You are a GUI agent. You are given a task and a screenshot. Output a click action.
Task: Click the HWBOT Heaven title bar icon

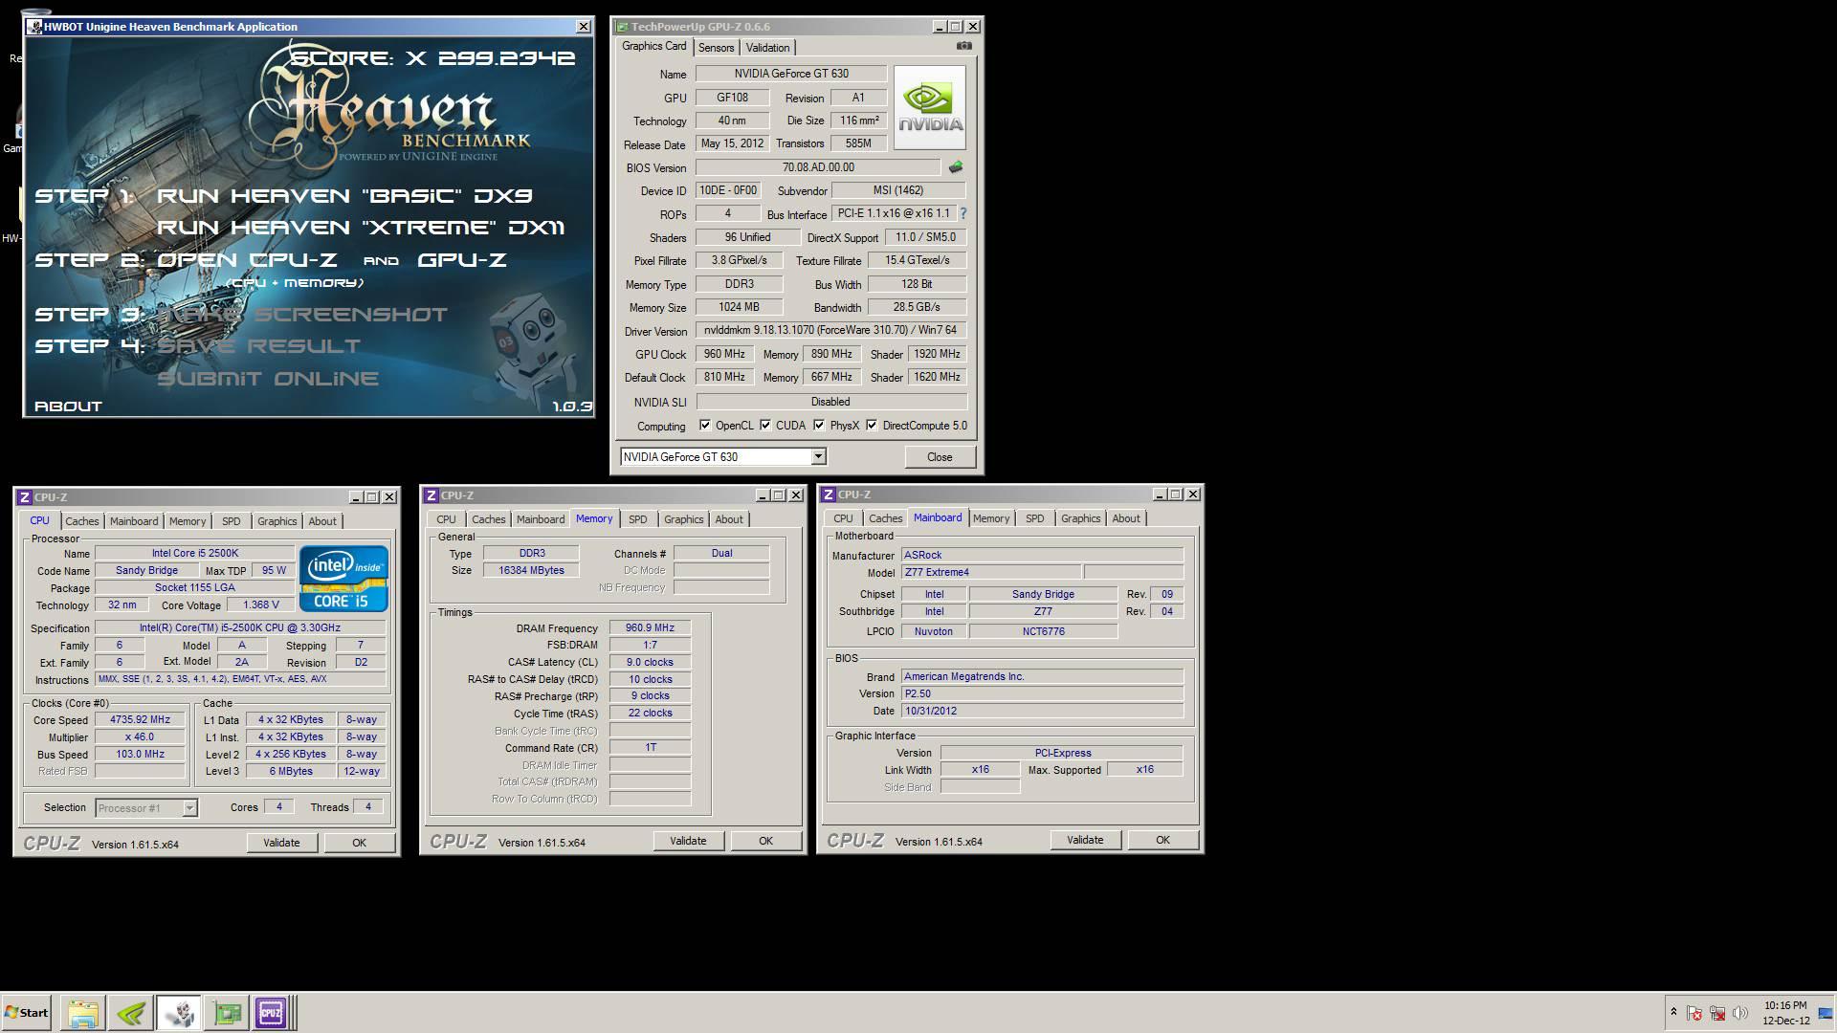[x=34, y=26]
